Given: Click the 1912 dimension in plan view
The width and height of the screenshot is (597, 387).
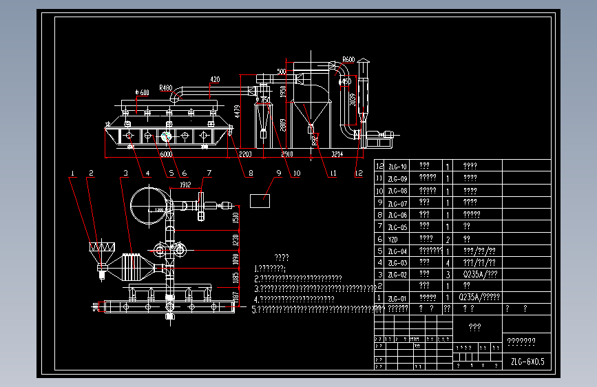Looking at the screenshot, I should [x=185, y=185].
